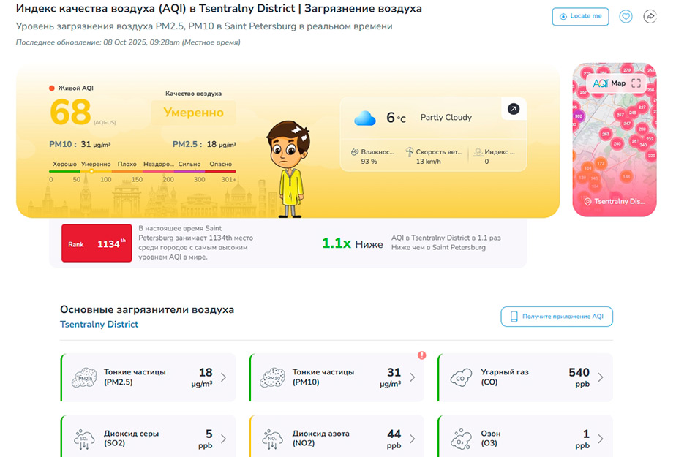Screen dimensions: 695x457
Task: Open the AQI map thumbnail
Action: (x=614, y=146)
